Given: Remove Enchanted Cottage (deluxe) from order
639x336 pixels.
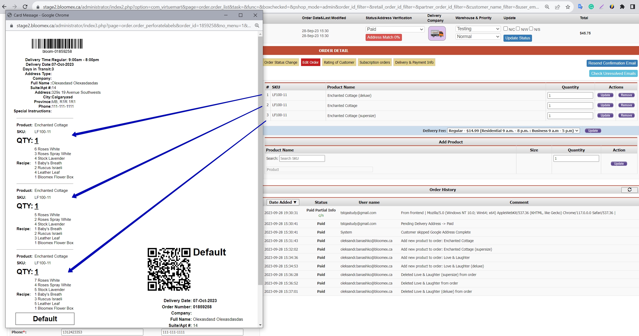Looking at the screenshot, I should pyautogui.click(x=626, y=95).
